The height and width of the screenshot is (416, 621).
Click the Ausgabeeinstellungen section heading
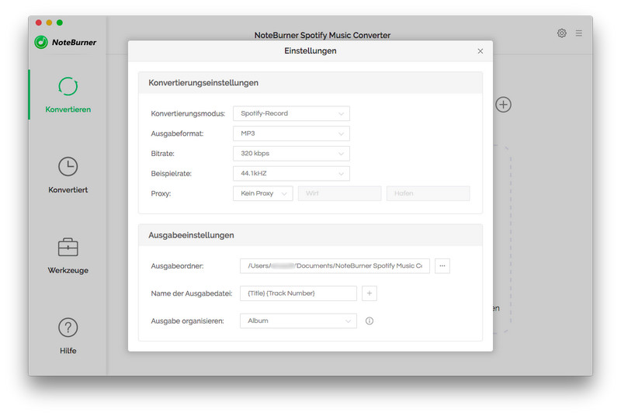[191, 235]
